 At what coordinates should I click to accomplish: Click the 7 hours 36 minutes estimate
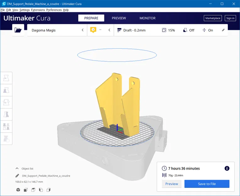pos(184,168)
